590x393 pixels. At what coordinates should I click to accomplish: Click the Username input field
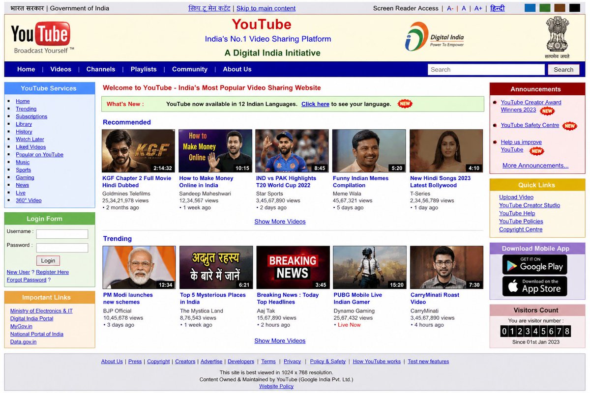tap(62, 234)
